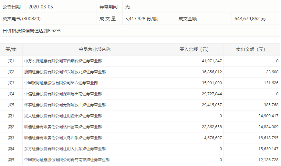Click the announcement date 2020-03-05
This screenshot has width=281, height=166.
[41, 7]
